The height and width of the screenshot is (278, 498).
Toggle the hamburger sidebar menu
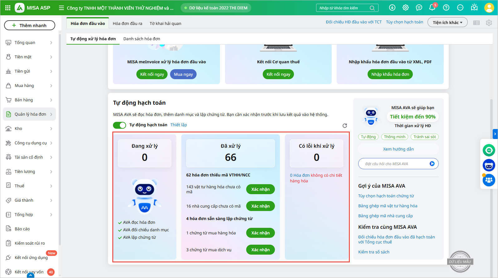coord(61,8)
